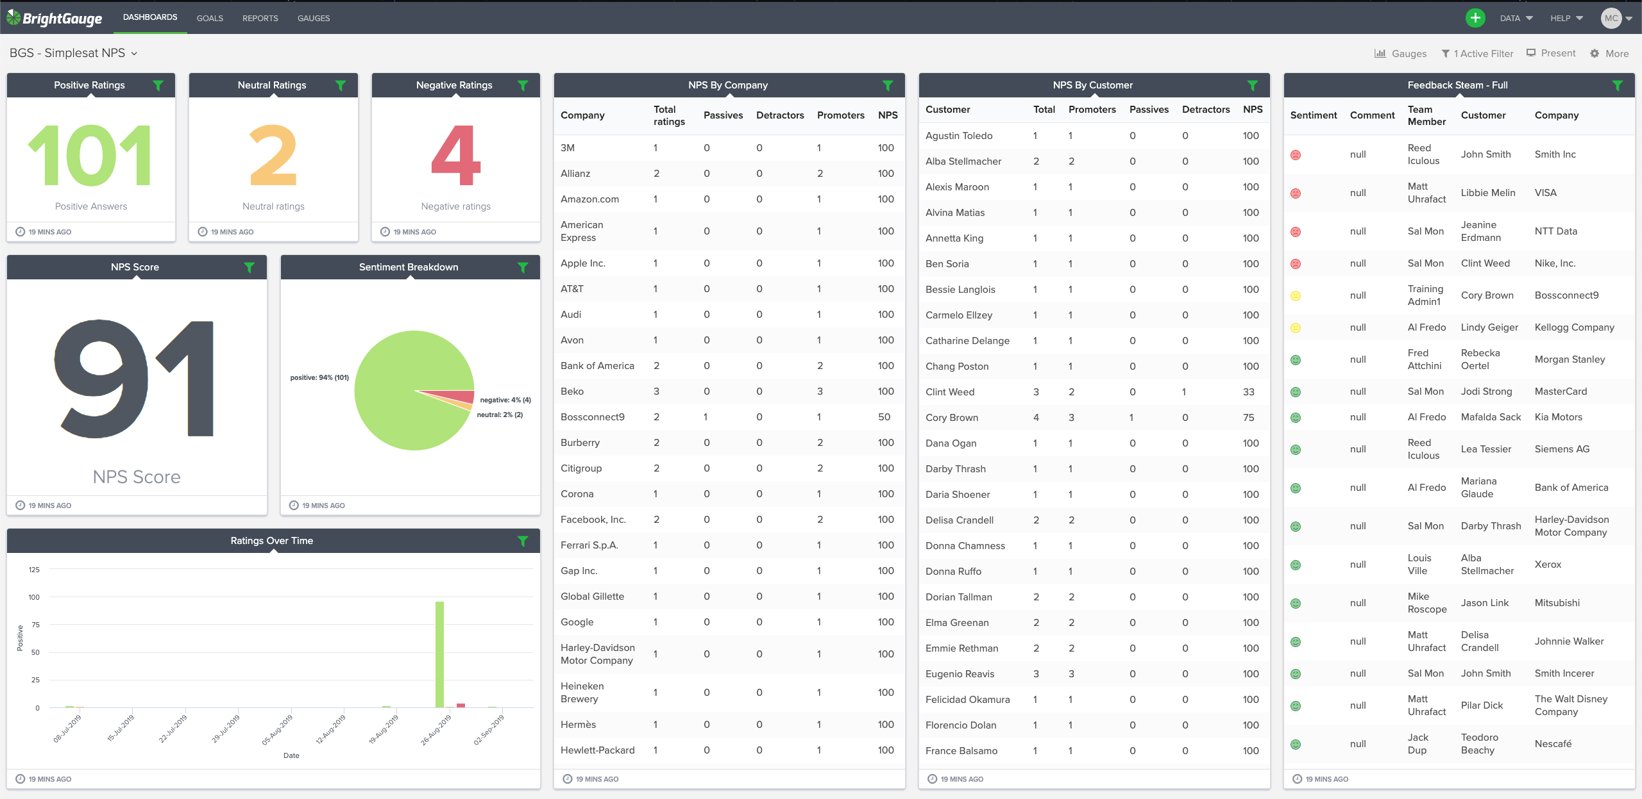Click filter icon on NPS Score gauge
This screenshot has width=1642, height=799.
coord(250,267)
